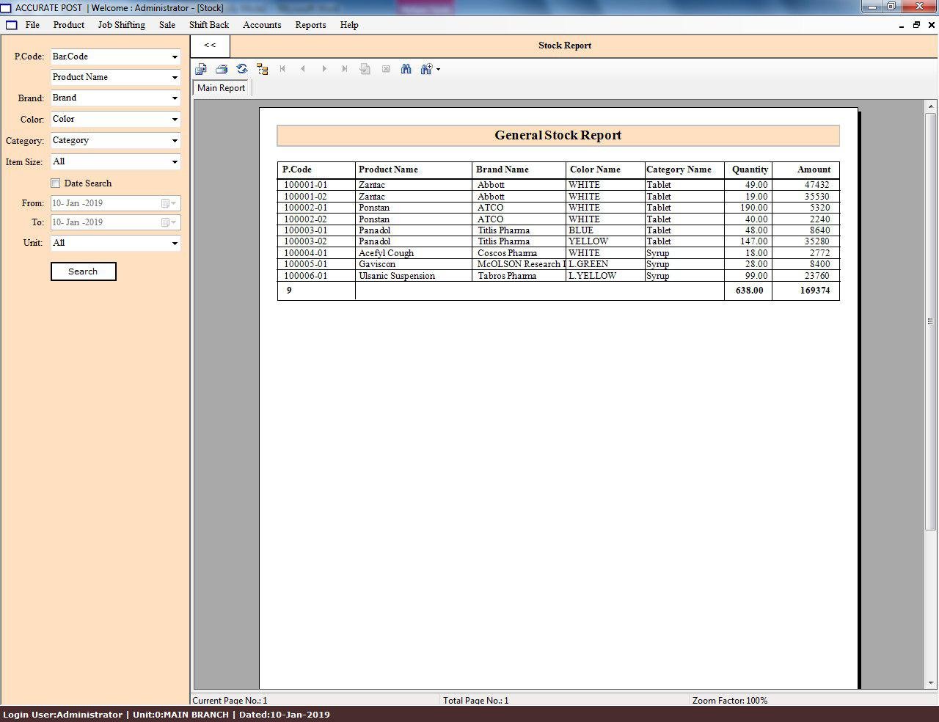Screen dimensions: 939x722
Task: Click the Search button
Action: tap(83, 271)
